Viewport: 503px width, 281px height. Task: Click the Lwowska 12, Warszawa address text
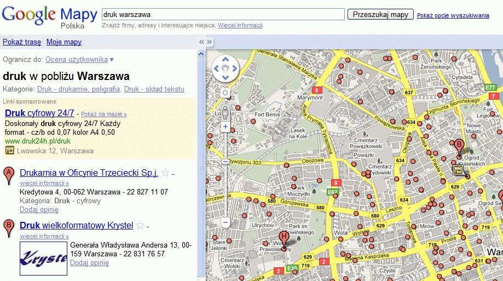point(55,151)
